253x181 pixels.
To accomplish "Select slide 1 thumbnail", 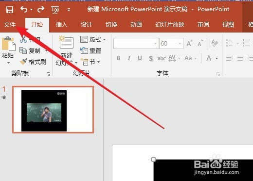I will click(53, 110).
